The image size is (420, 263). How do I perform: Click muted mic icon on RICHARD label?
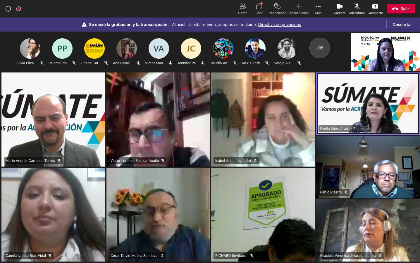click(252, 256)
